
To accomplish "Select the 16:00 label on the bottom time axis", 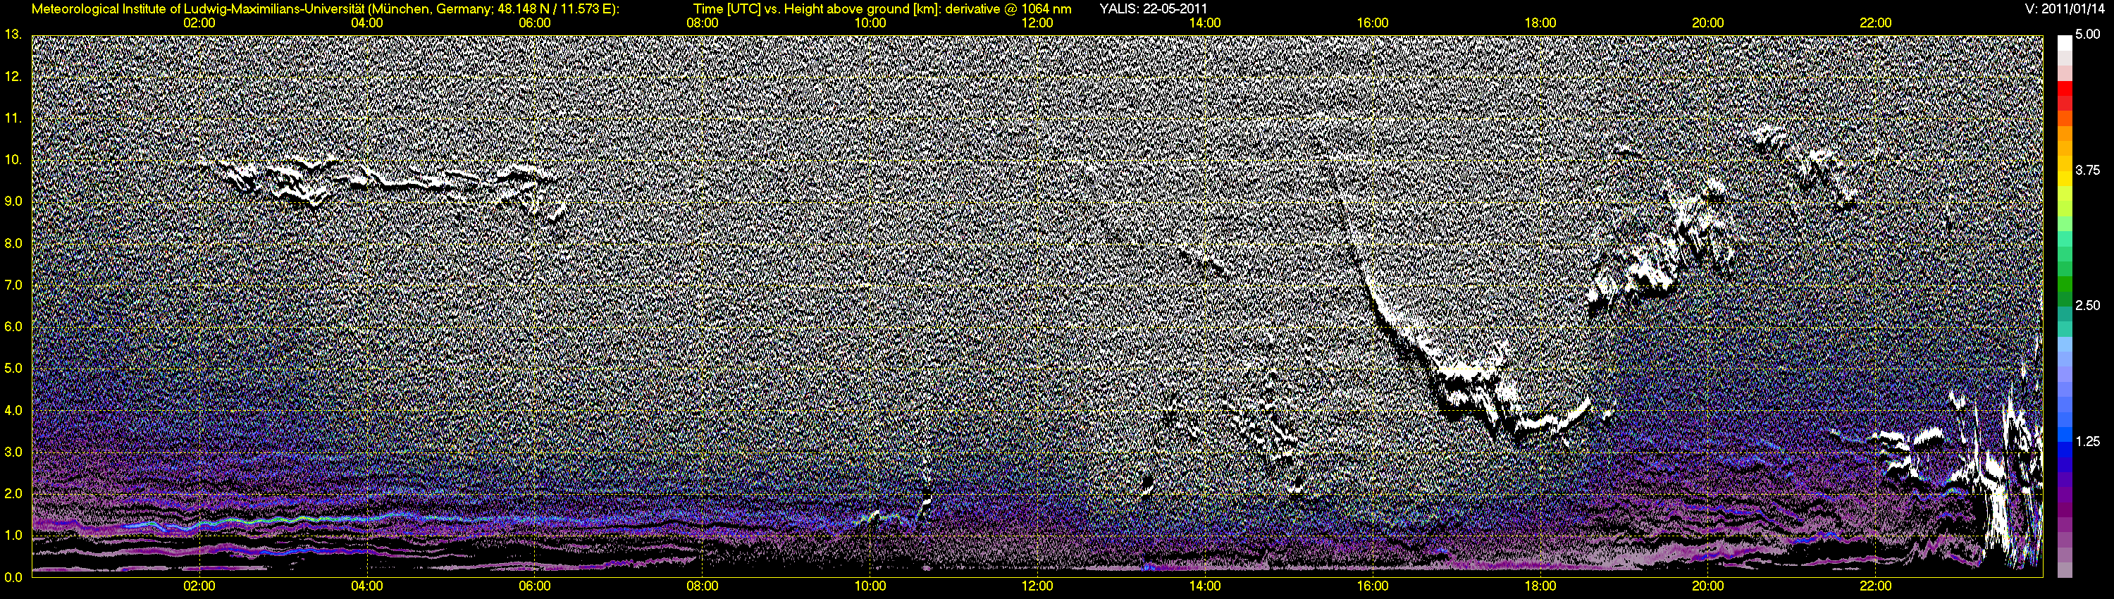I will (x=1373, y=586).
